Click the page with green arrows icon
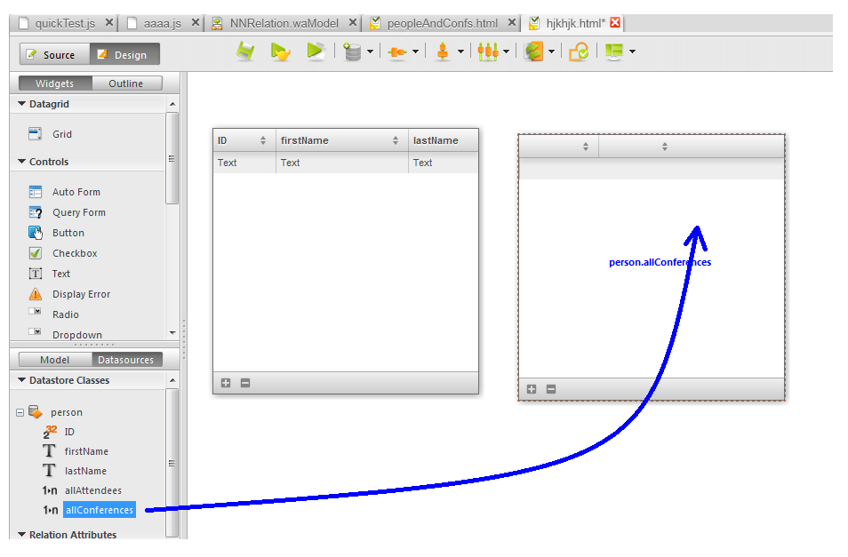The image size is (848, 557). tap(533, 52)
